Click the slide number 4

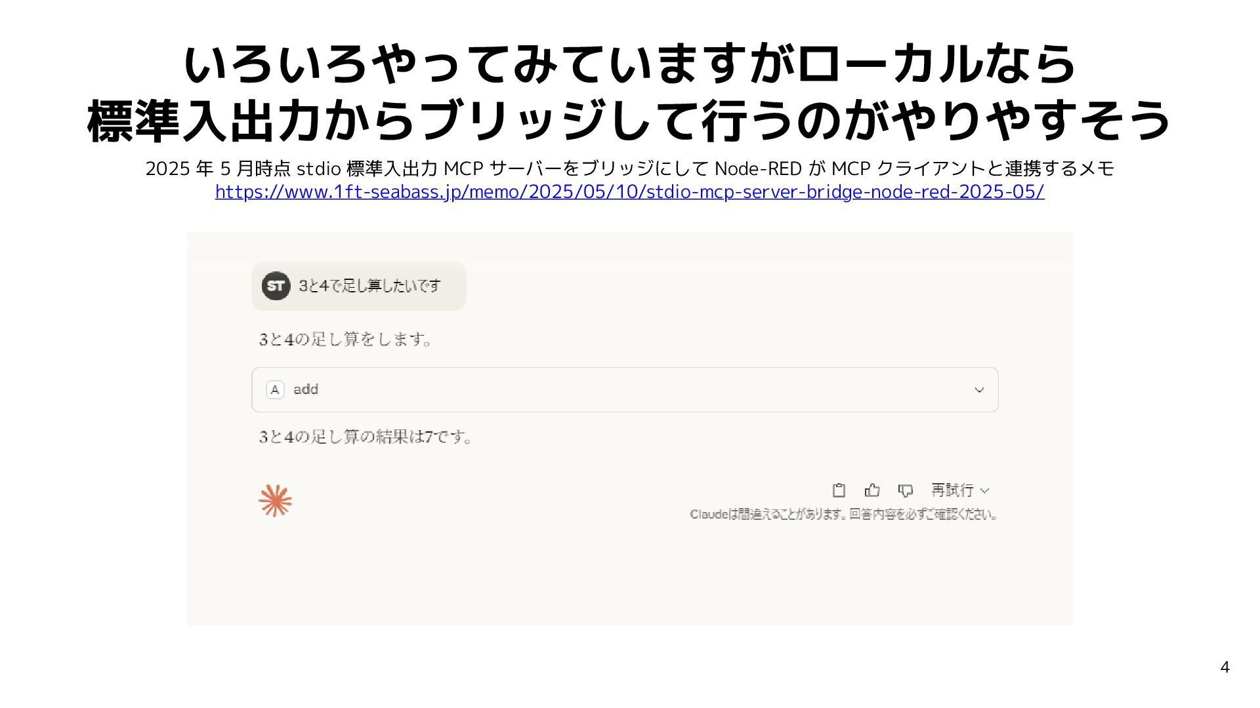coord(1225,667)
